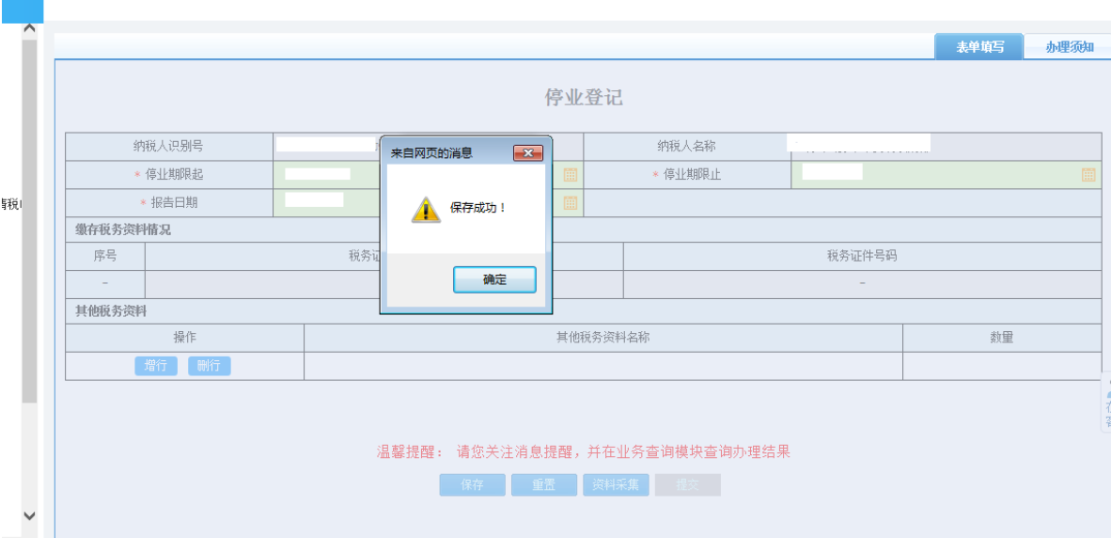Image resolution: width=1111 pixels, height=538 pixels.
Task: Open the 办理须知 tab
Action: (1069, 47)
